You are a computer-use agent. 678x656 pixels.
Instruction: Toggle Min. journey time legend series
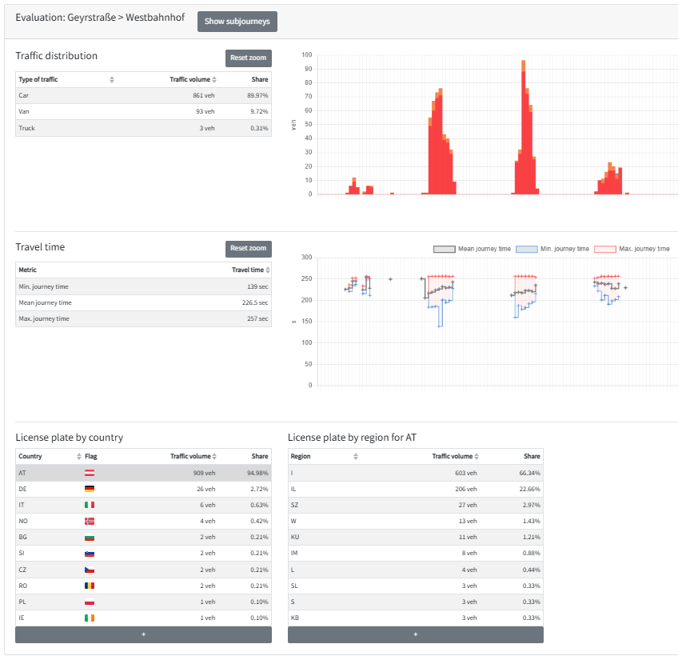tap(552, 249)
